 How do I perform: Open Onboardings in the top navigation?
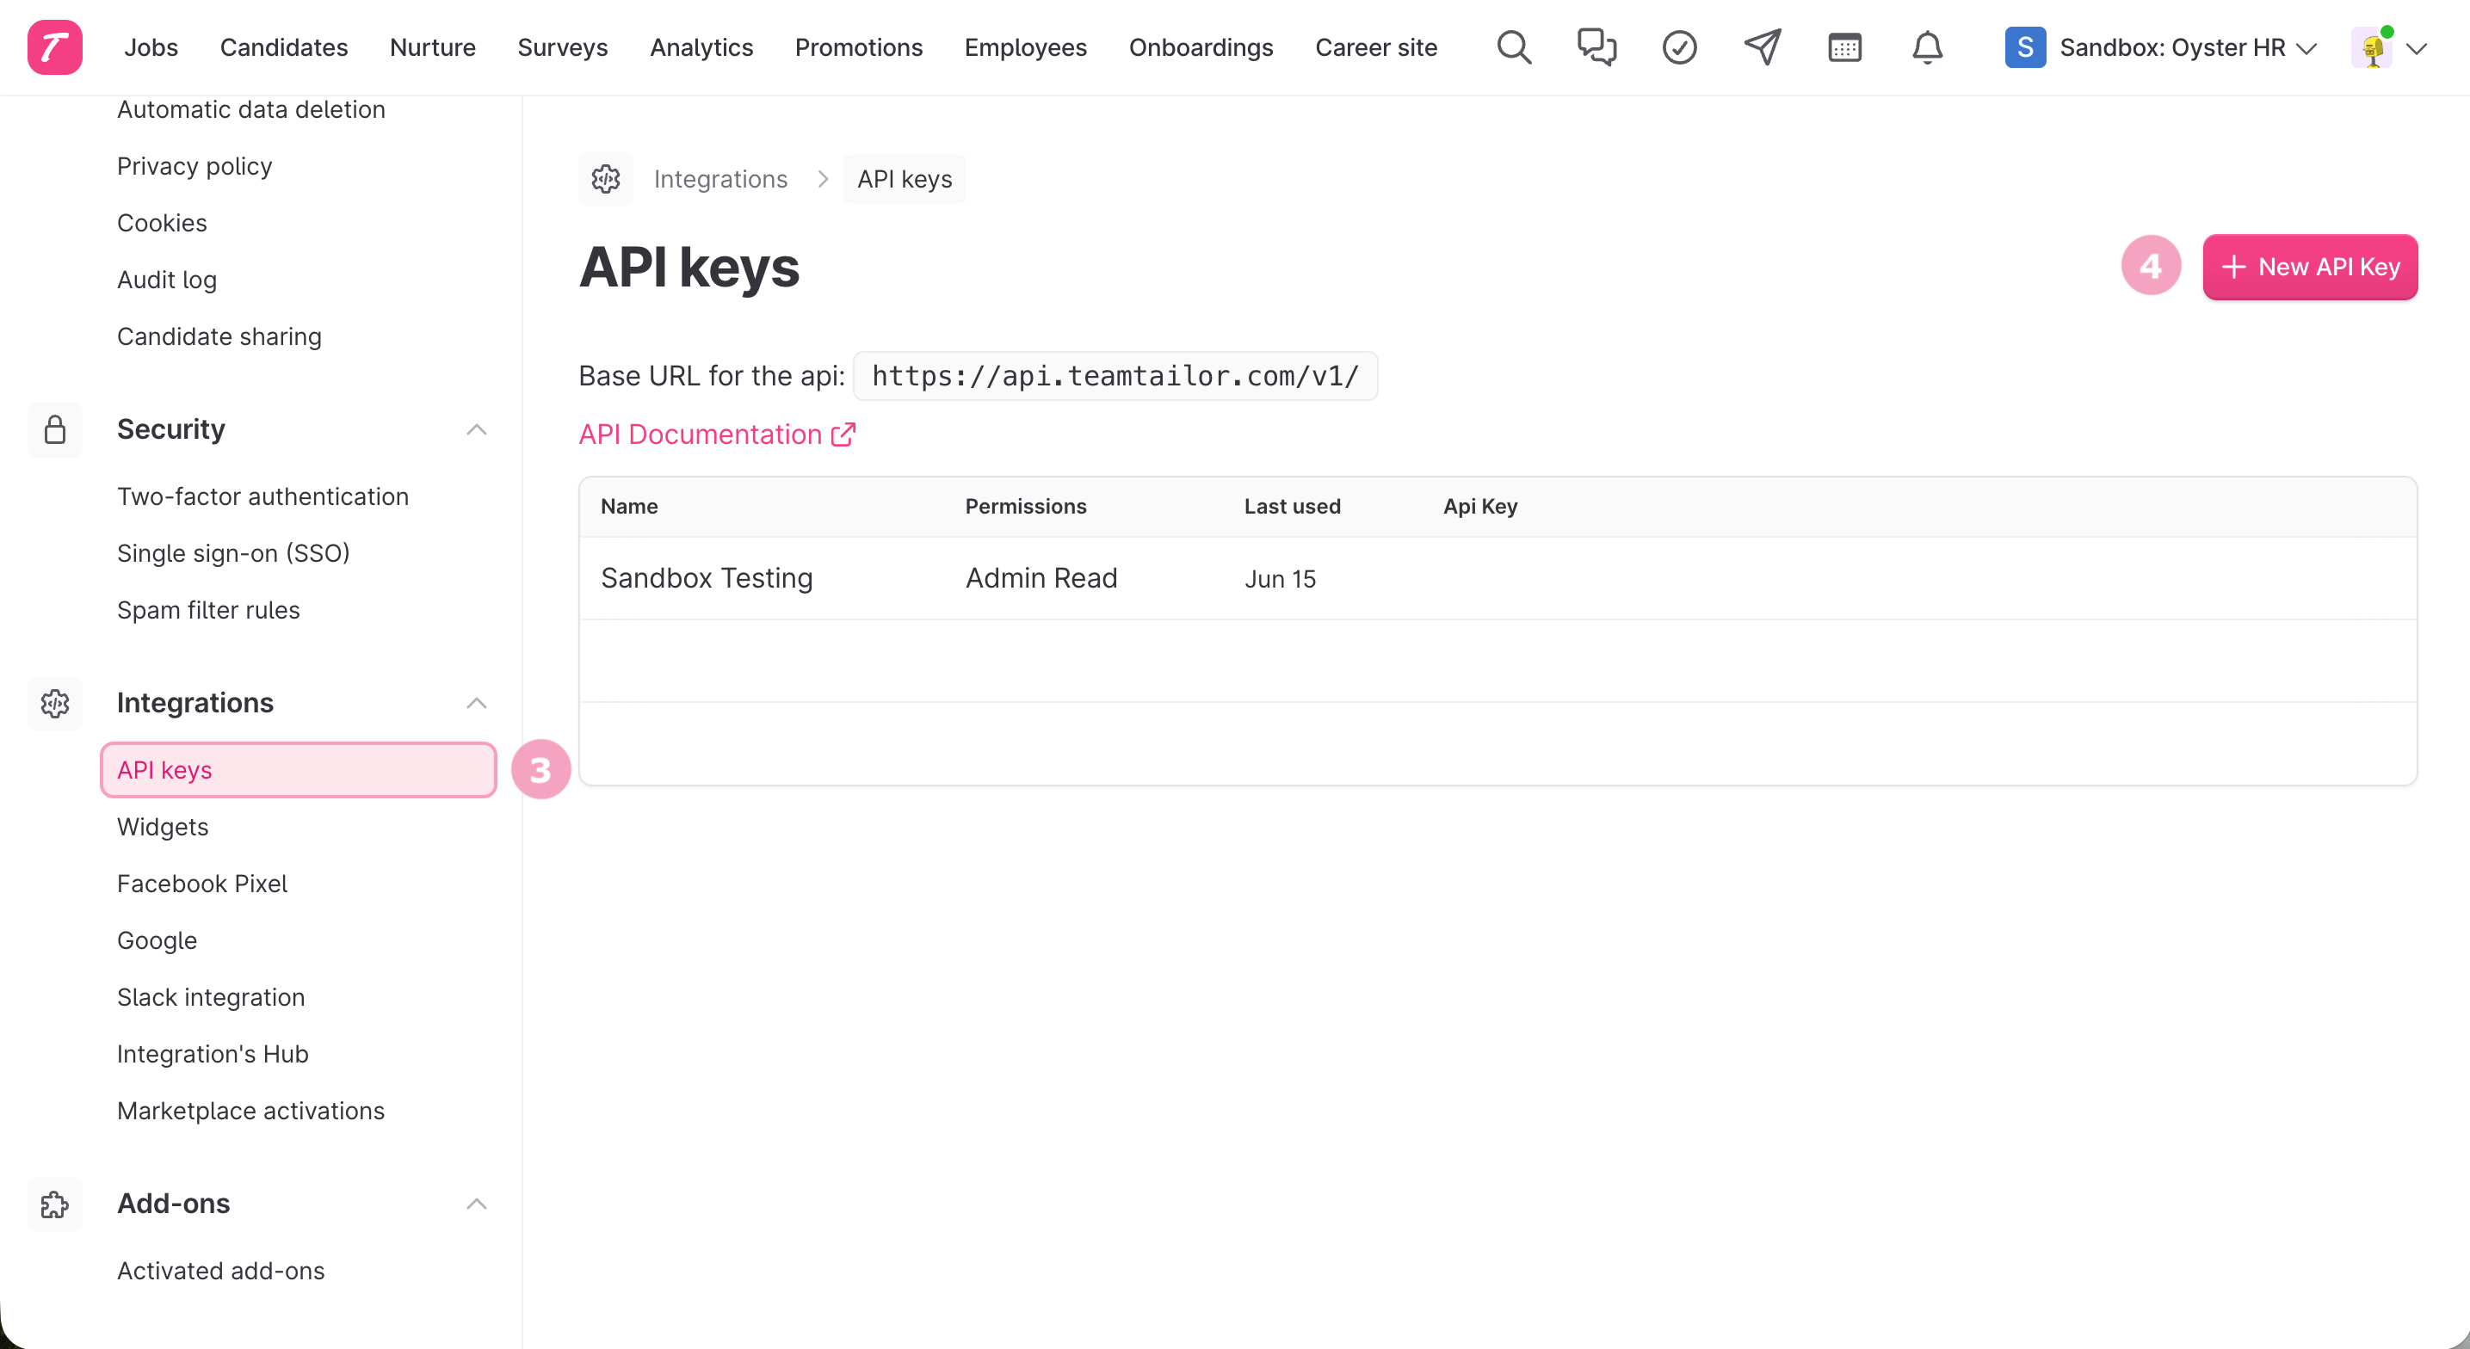pos(1201,47)
